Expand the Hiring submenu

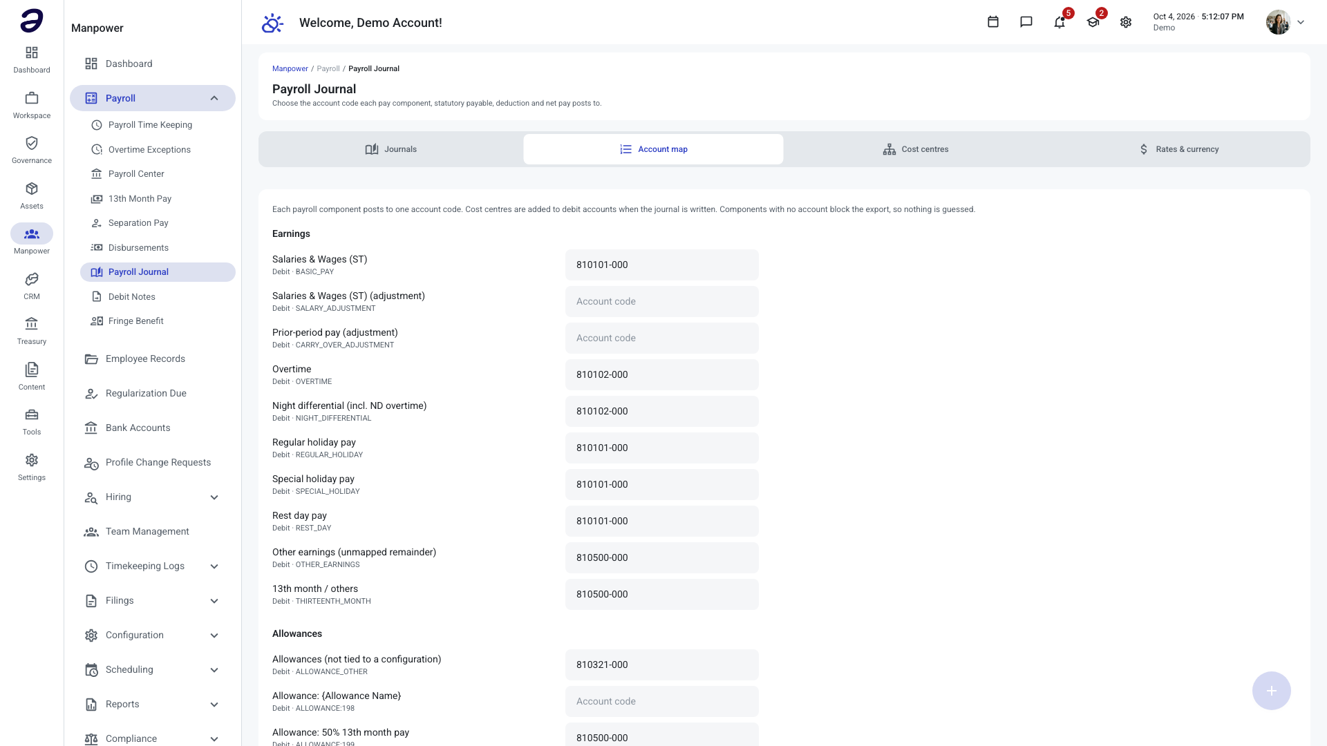(214, 497)
